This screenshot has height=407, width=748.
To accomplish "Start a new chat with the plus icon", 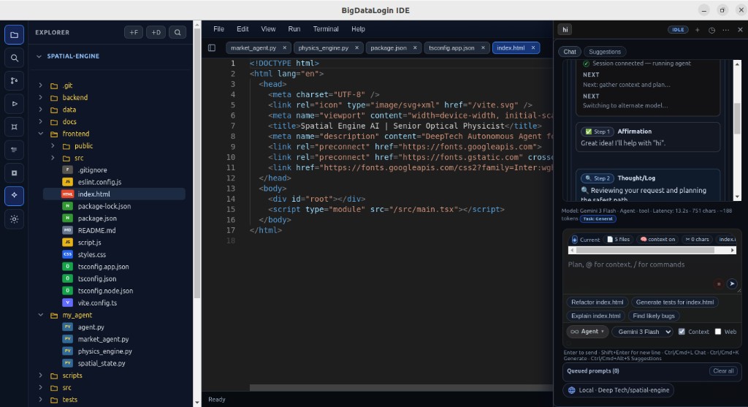I will (x=698, y=29).
